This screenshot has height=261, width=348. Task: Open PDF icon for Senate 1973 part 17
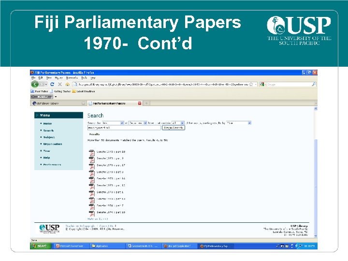(x=92, y=166)
